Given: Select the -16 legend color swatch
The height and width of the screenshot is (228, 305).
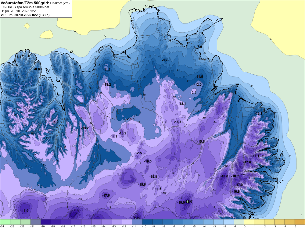Looking at the screenshot, I should tap(86, 222).
